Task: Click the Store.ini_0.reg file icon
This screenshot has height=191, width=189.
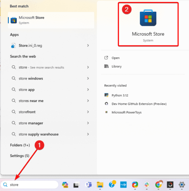Action: click(x=13, y=45)
